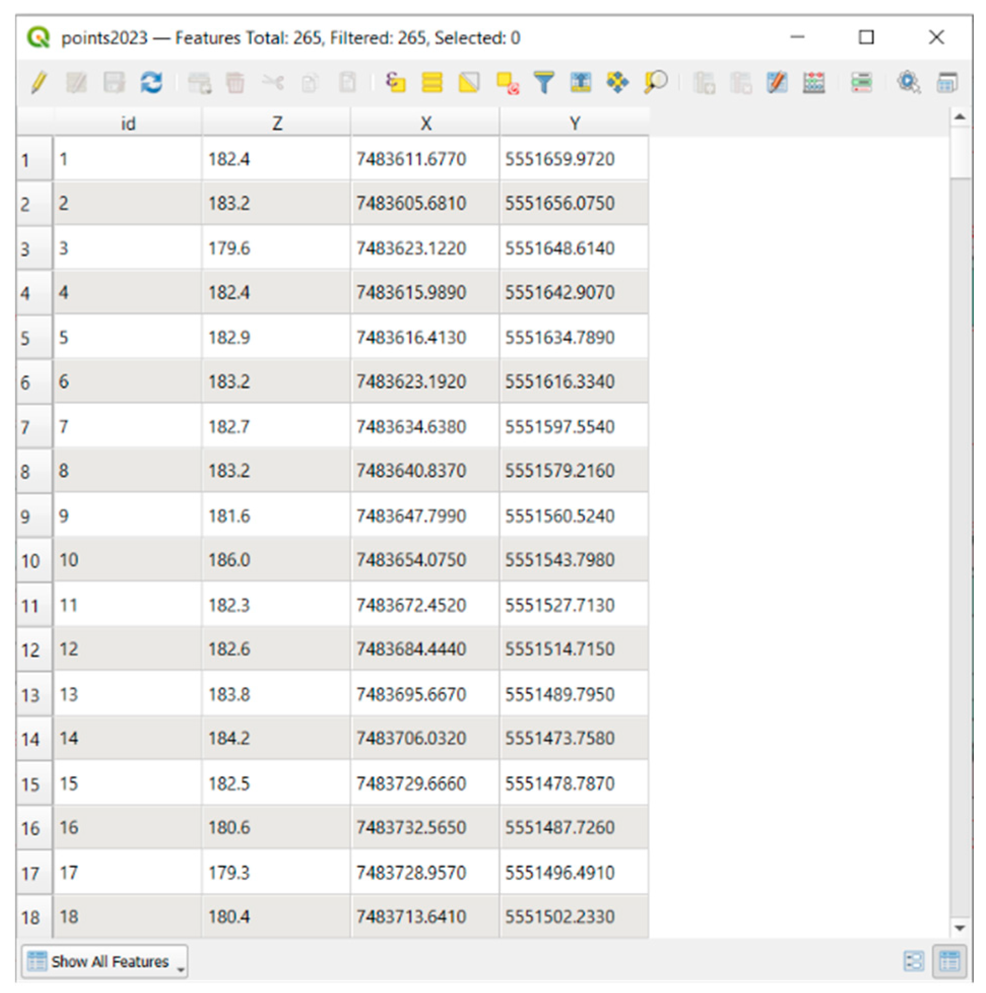Screen dimensions: 986x993
Task: Pan map to selected rows
Action: point(618,82)
